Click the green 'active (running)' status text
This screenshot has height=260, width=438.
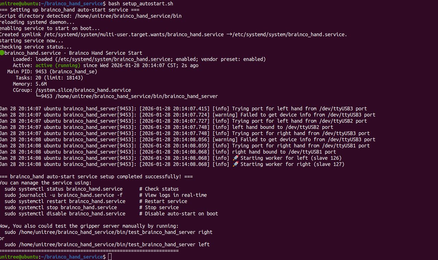58,65
